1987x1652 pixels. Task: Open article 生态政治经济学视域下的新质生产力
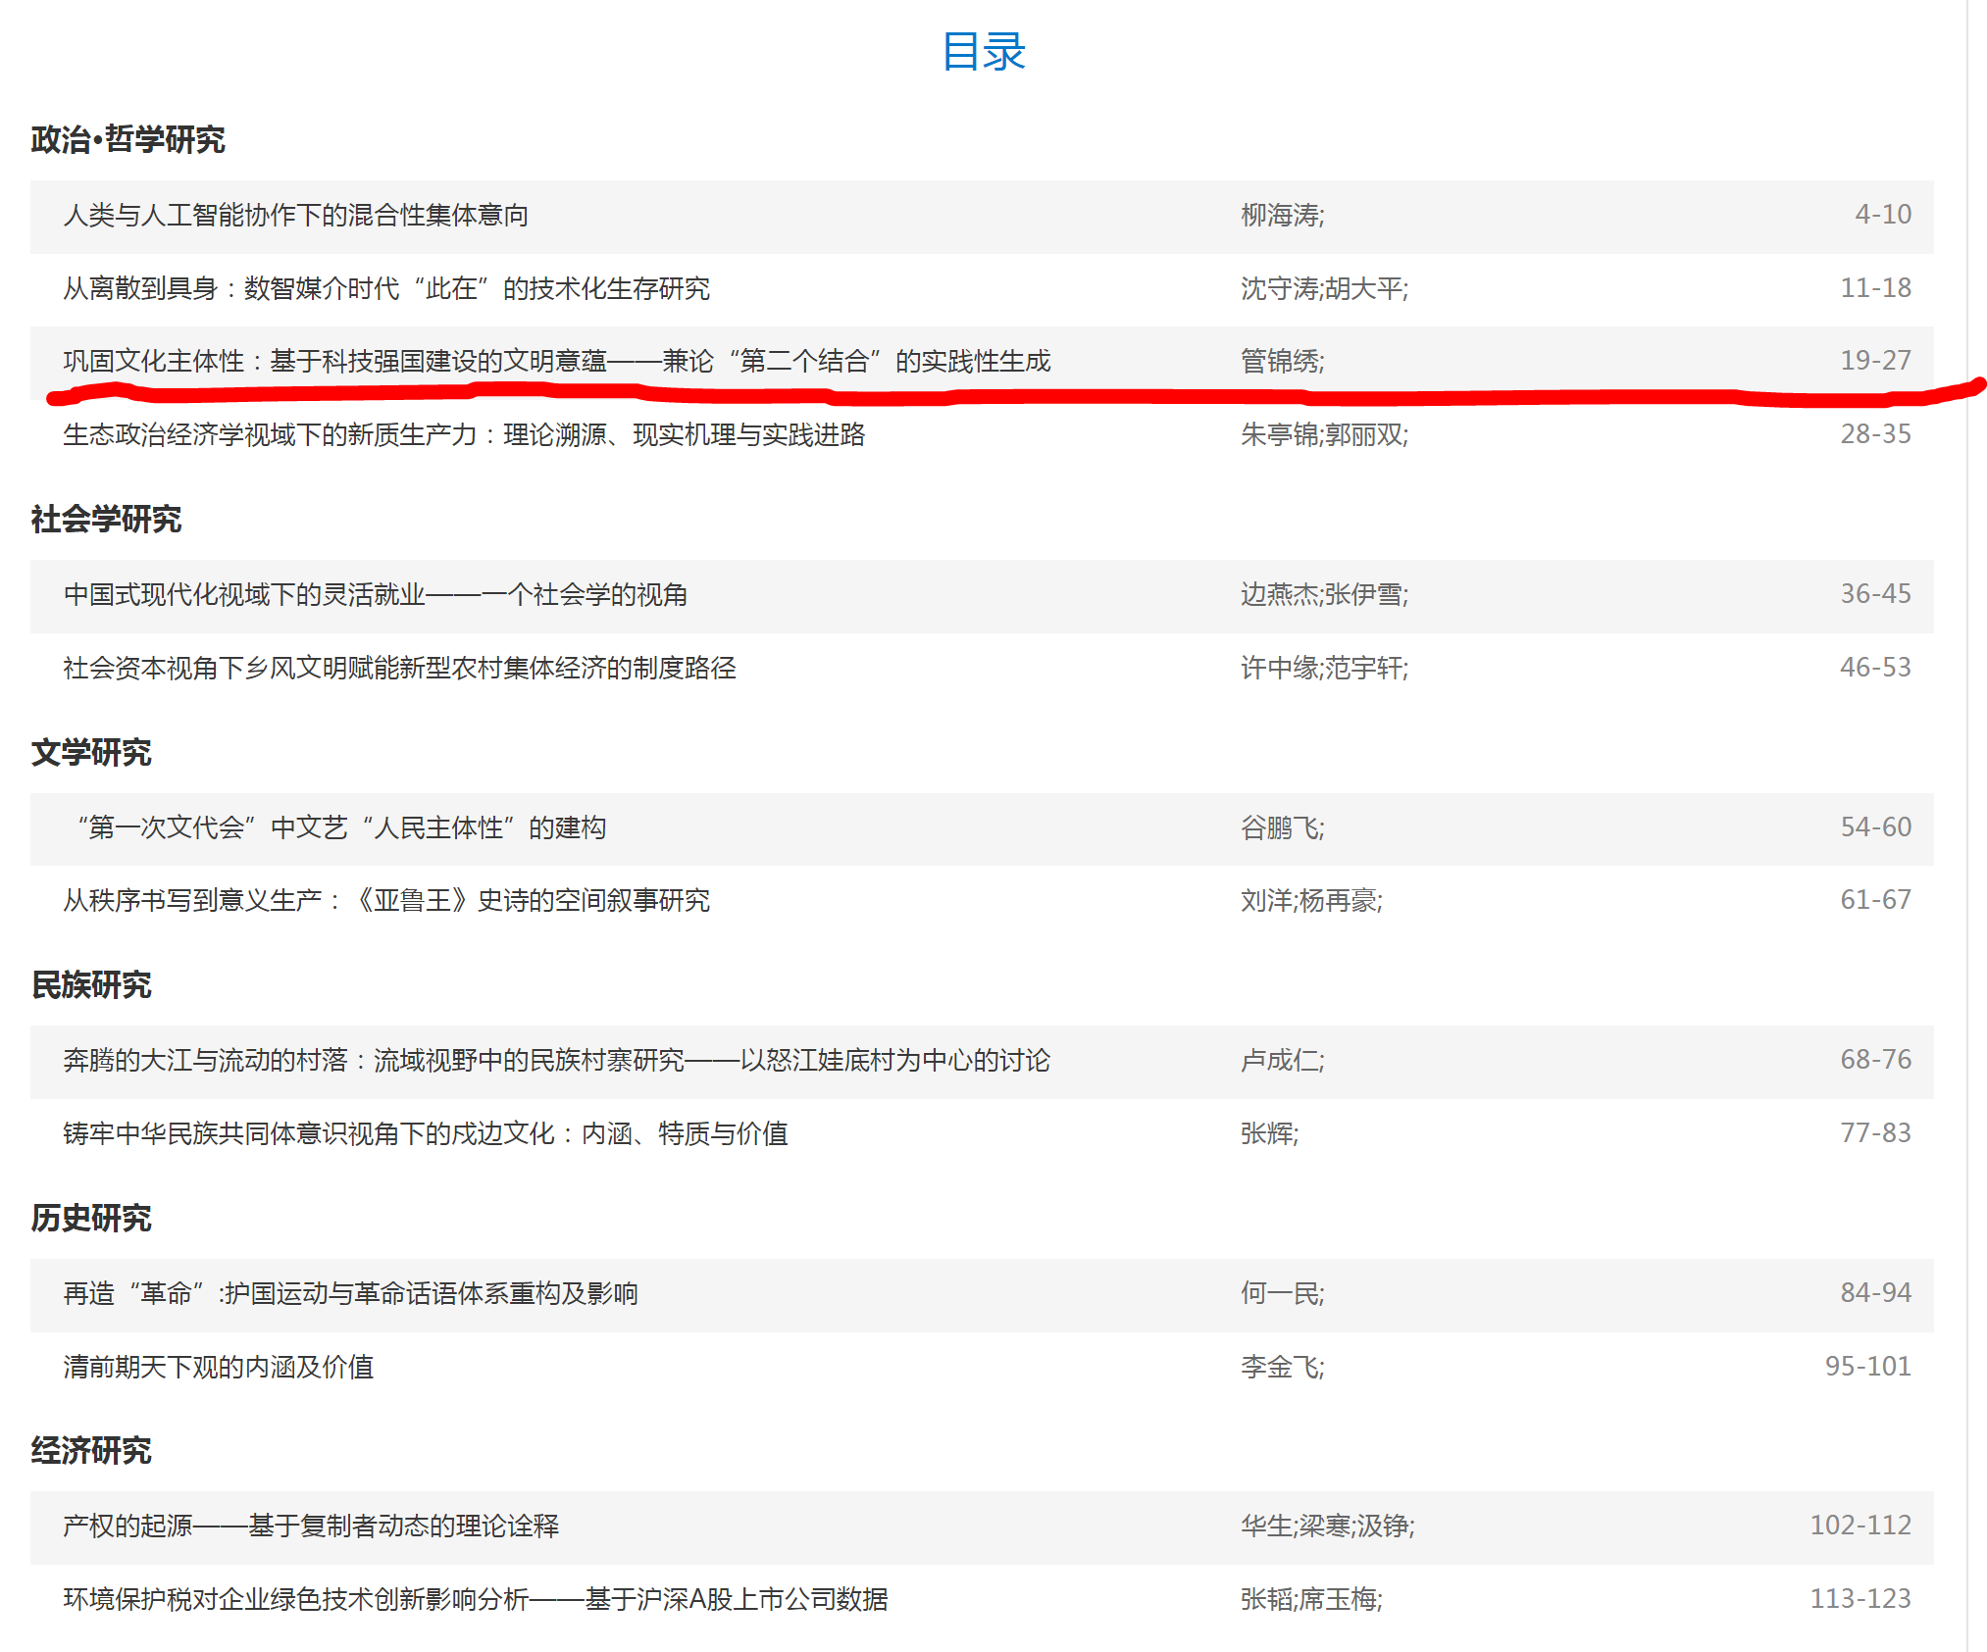pyautogui.click(x=464, y=434)
